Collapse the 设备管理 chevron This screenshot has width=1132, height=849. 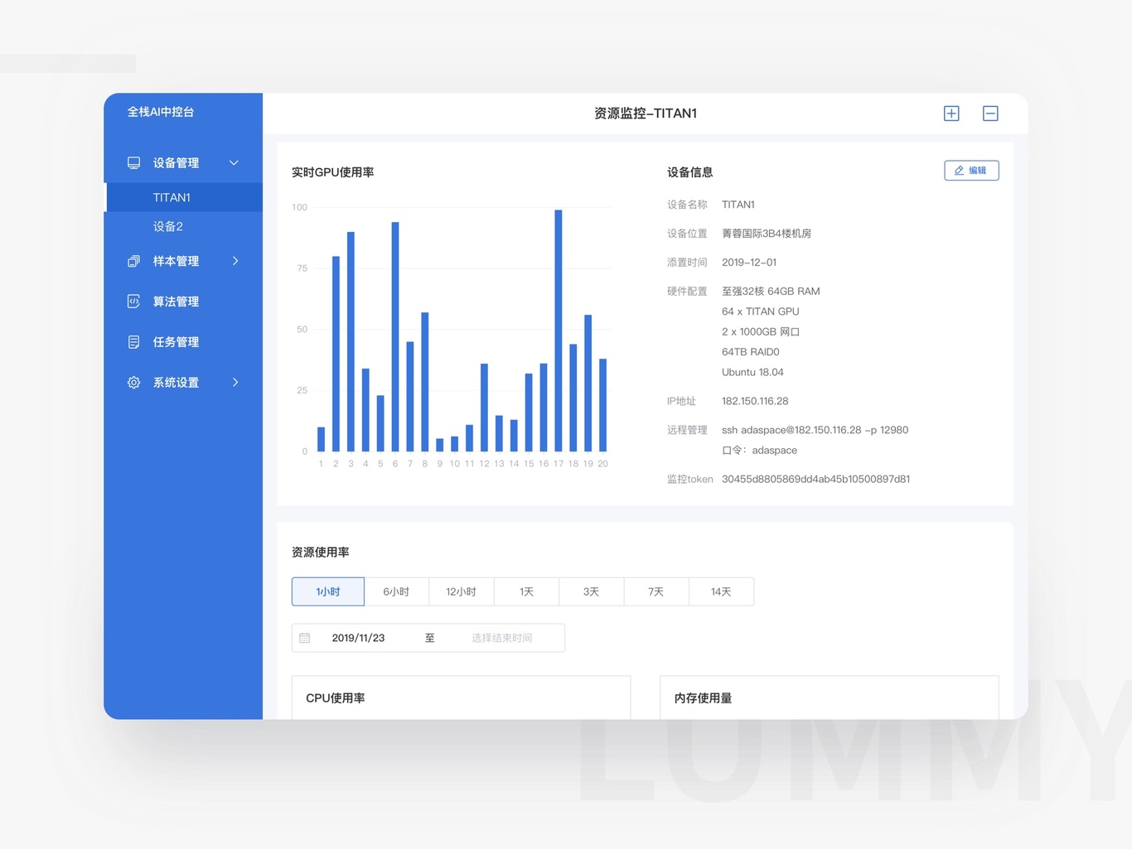pos(234,163)
